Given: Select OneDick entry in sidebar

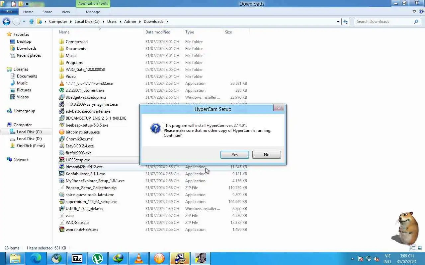Looking at the screenshot, I should click(x=31, y=146).
